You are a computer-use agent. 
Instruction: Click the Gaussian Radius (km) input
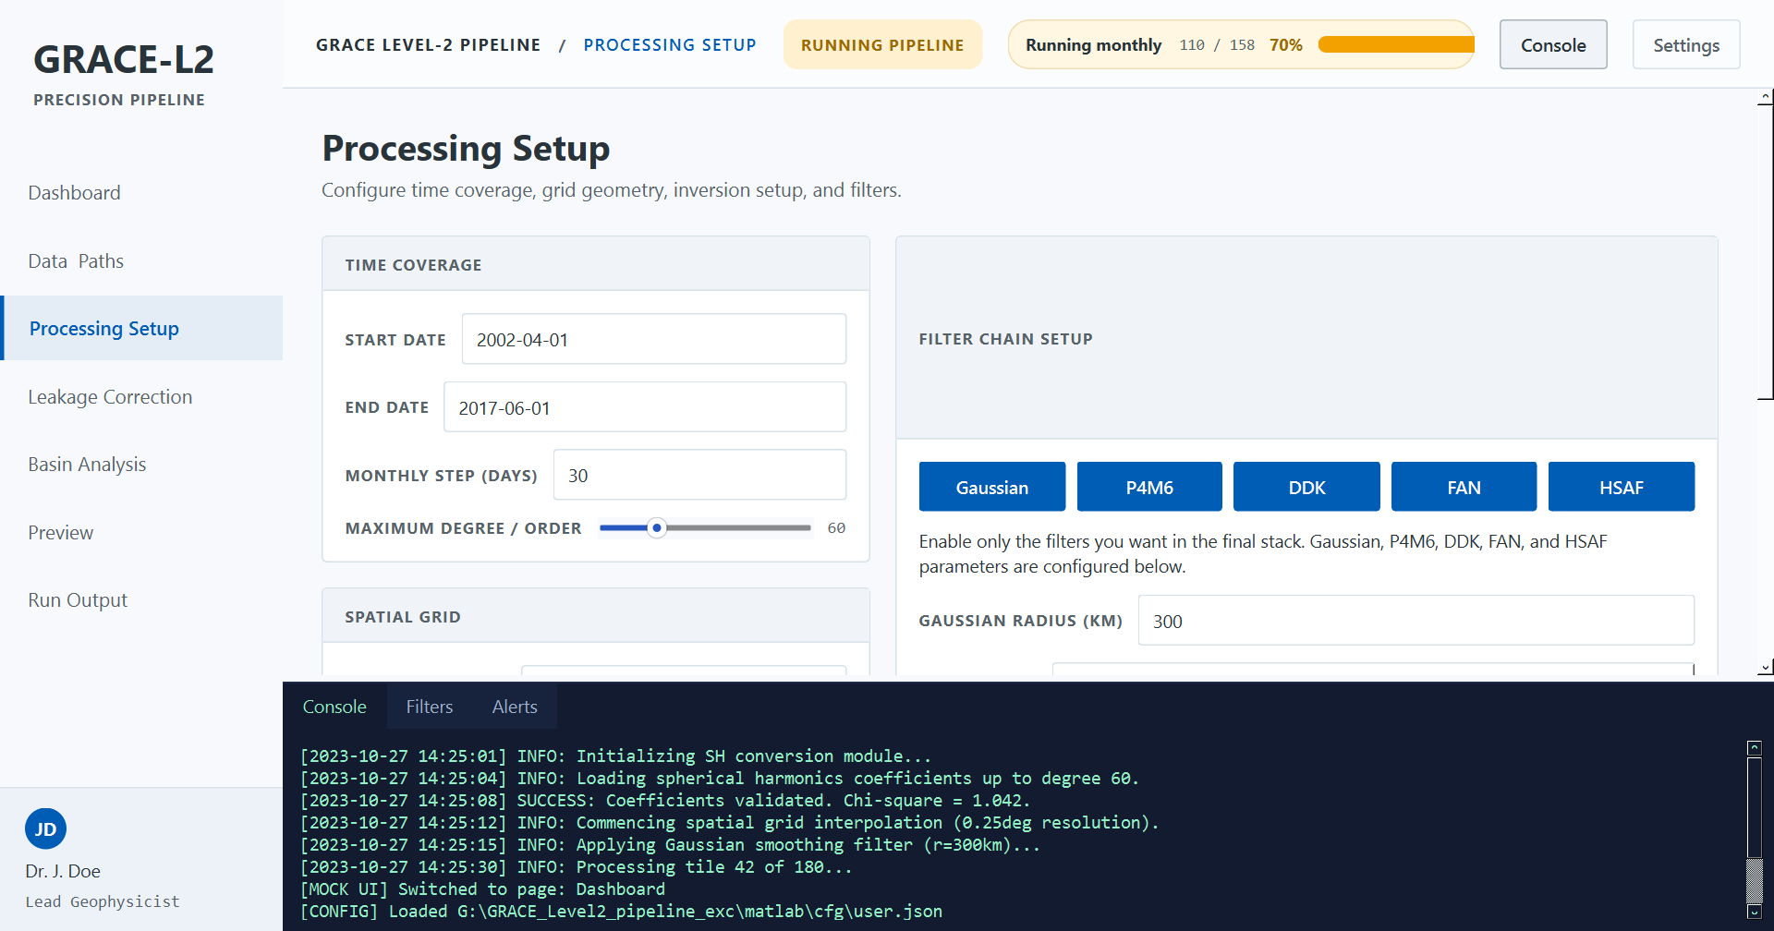click(1416, 621)
